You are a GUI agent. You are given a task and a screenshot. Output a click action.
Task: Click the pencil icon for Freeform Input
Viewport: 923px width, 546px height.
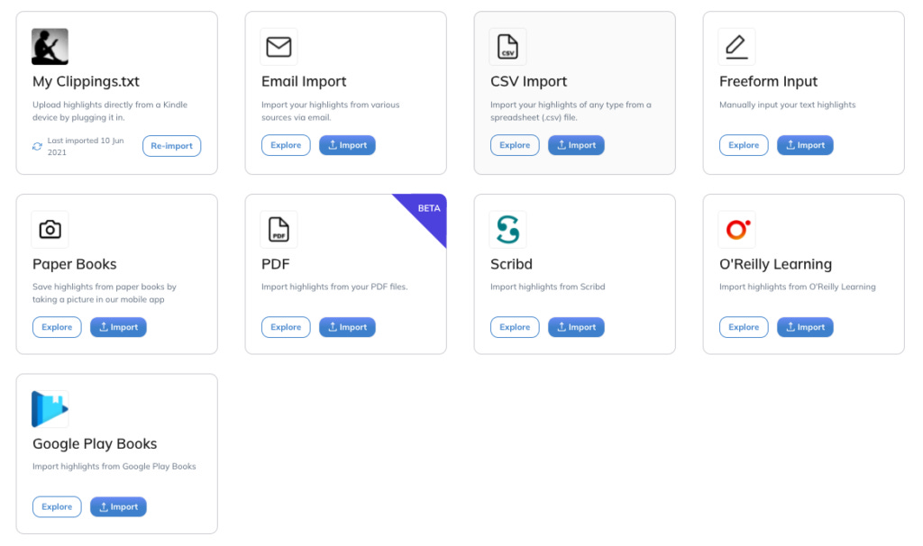736,47
